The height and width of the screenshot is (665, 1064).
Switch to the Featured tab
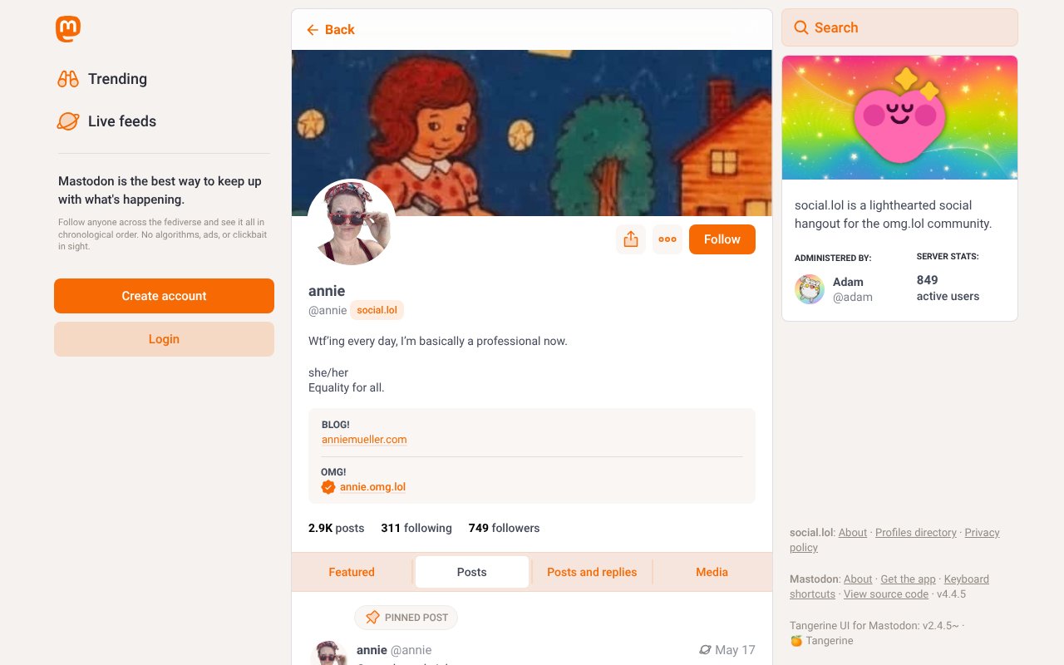(x=352, y=572)
